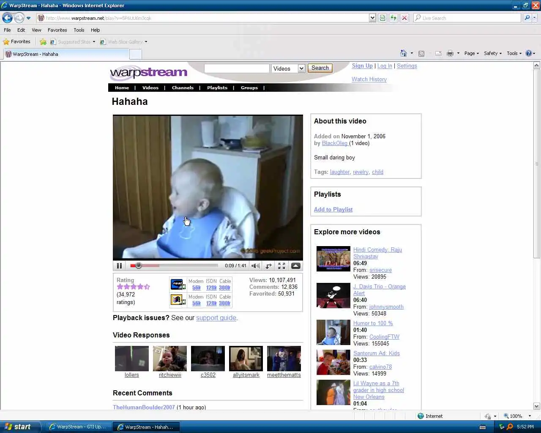
Task: Click the browser Forward button
Action: 19,18
